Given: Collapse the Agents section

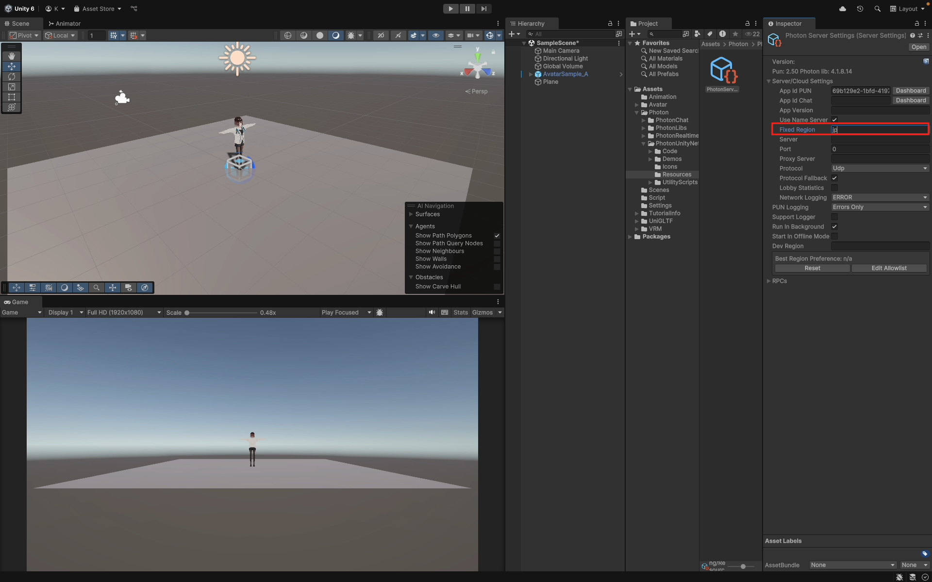Looking at the screenshot, I should click(411, 226).
